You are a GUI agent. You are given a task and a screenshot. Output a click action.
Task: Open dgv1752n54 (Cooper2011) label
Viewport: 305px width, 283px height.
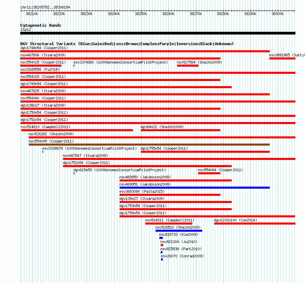86,163
